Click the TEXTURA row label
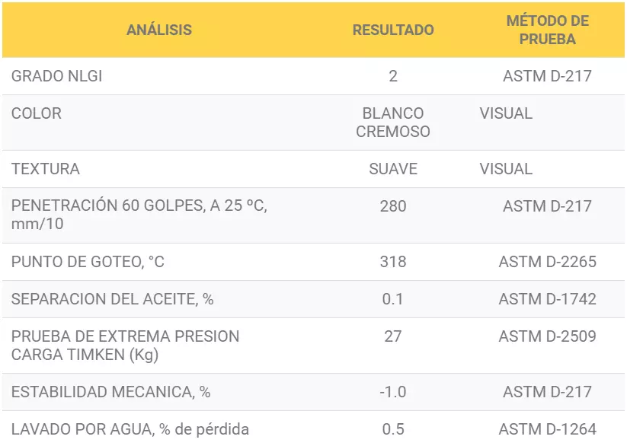627x446 pixels. coord(46,169)
